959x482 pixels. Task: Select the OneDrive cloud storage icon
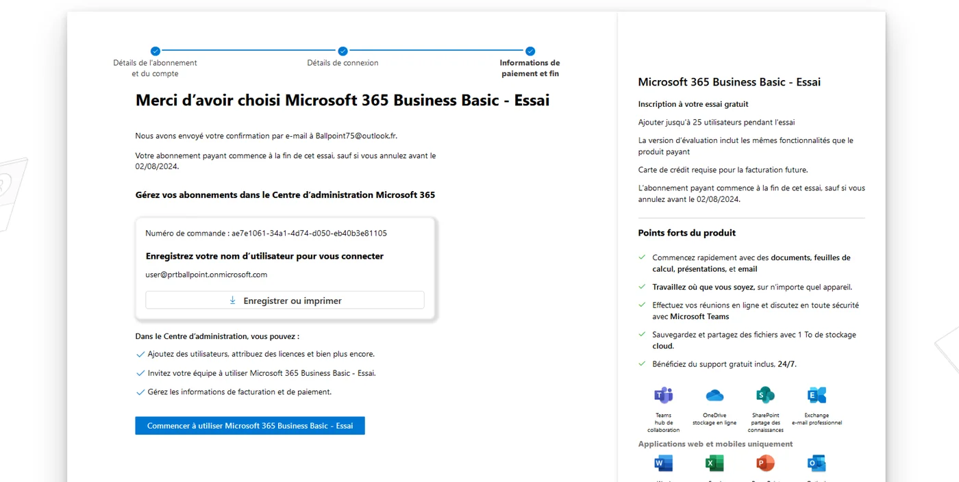click(714, 396)
